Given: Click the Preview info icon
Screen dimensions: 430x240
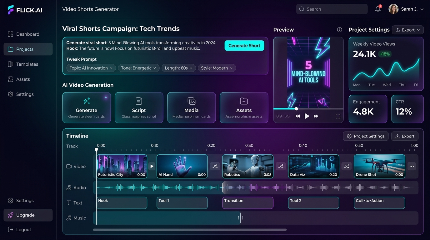Looking at the screenshot, I should pos(339,30).
